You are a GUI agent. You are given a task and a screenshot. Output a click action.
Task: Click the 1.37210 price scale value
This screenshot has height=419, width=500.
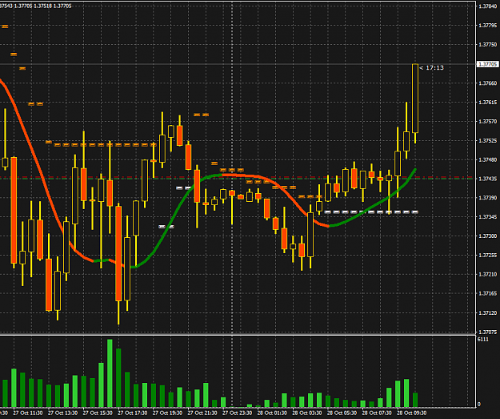pos(488,274)
